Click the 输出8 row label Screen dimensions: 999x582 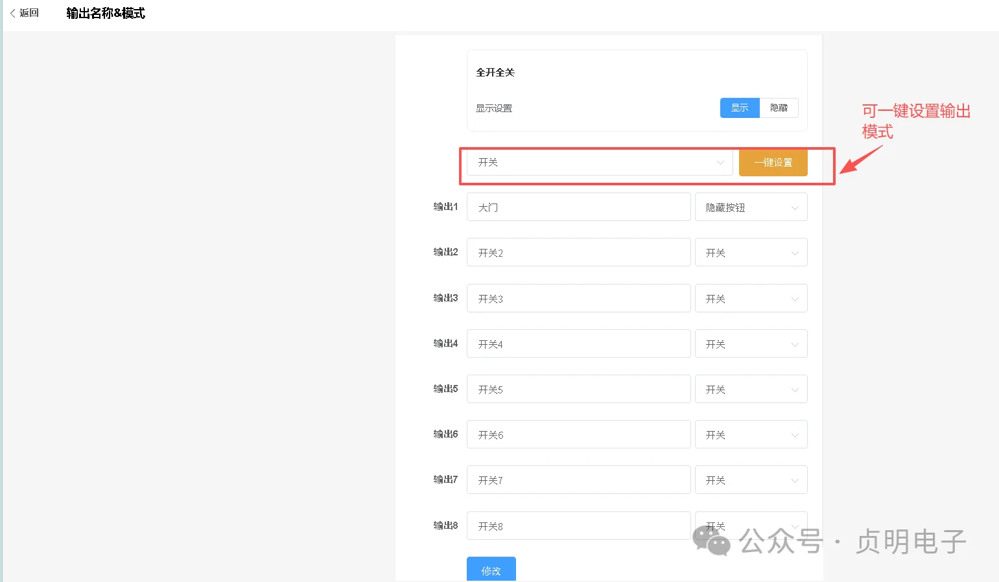446,526
